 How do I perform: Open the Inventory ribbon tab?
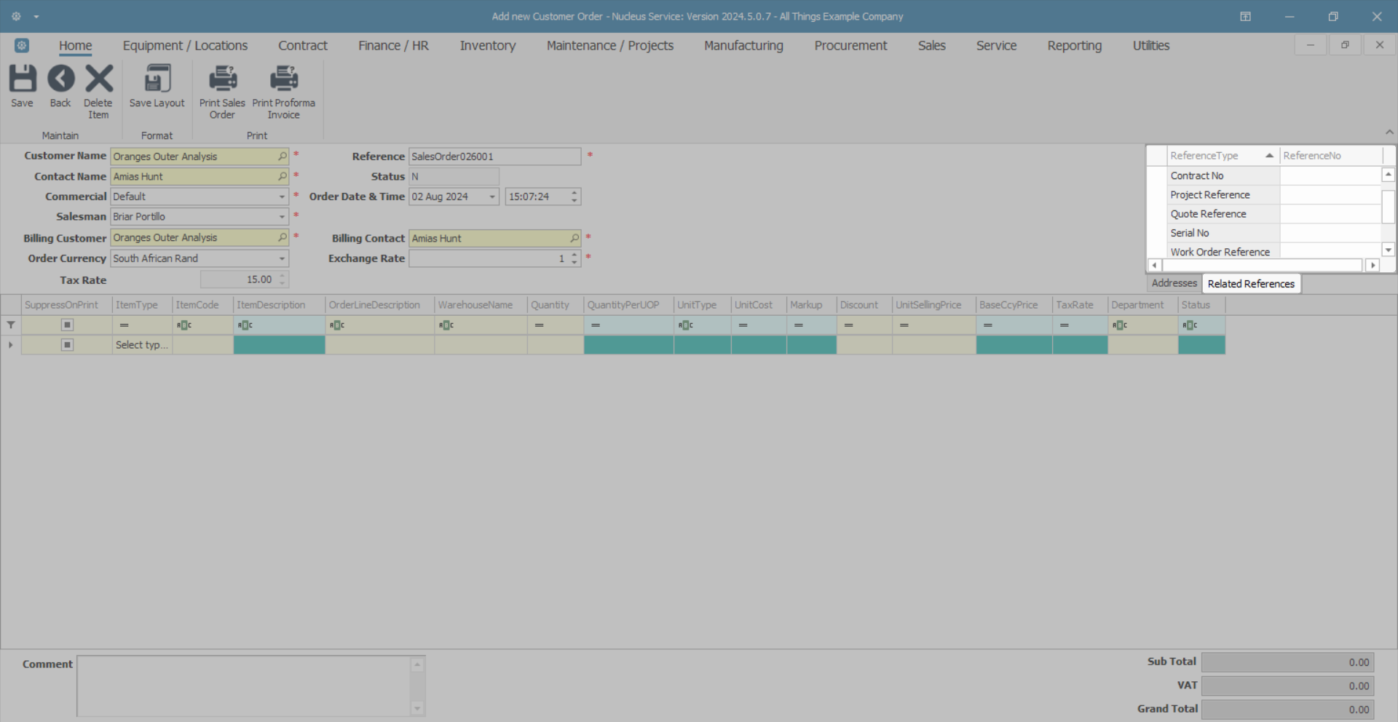(x=488, y=45)
